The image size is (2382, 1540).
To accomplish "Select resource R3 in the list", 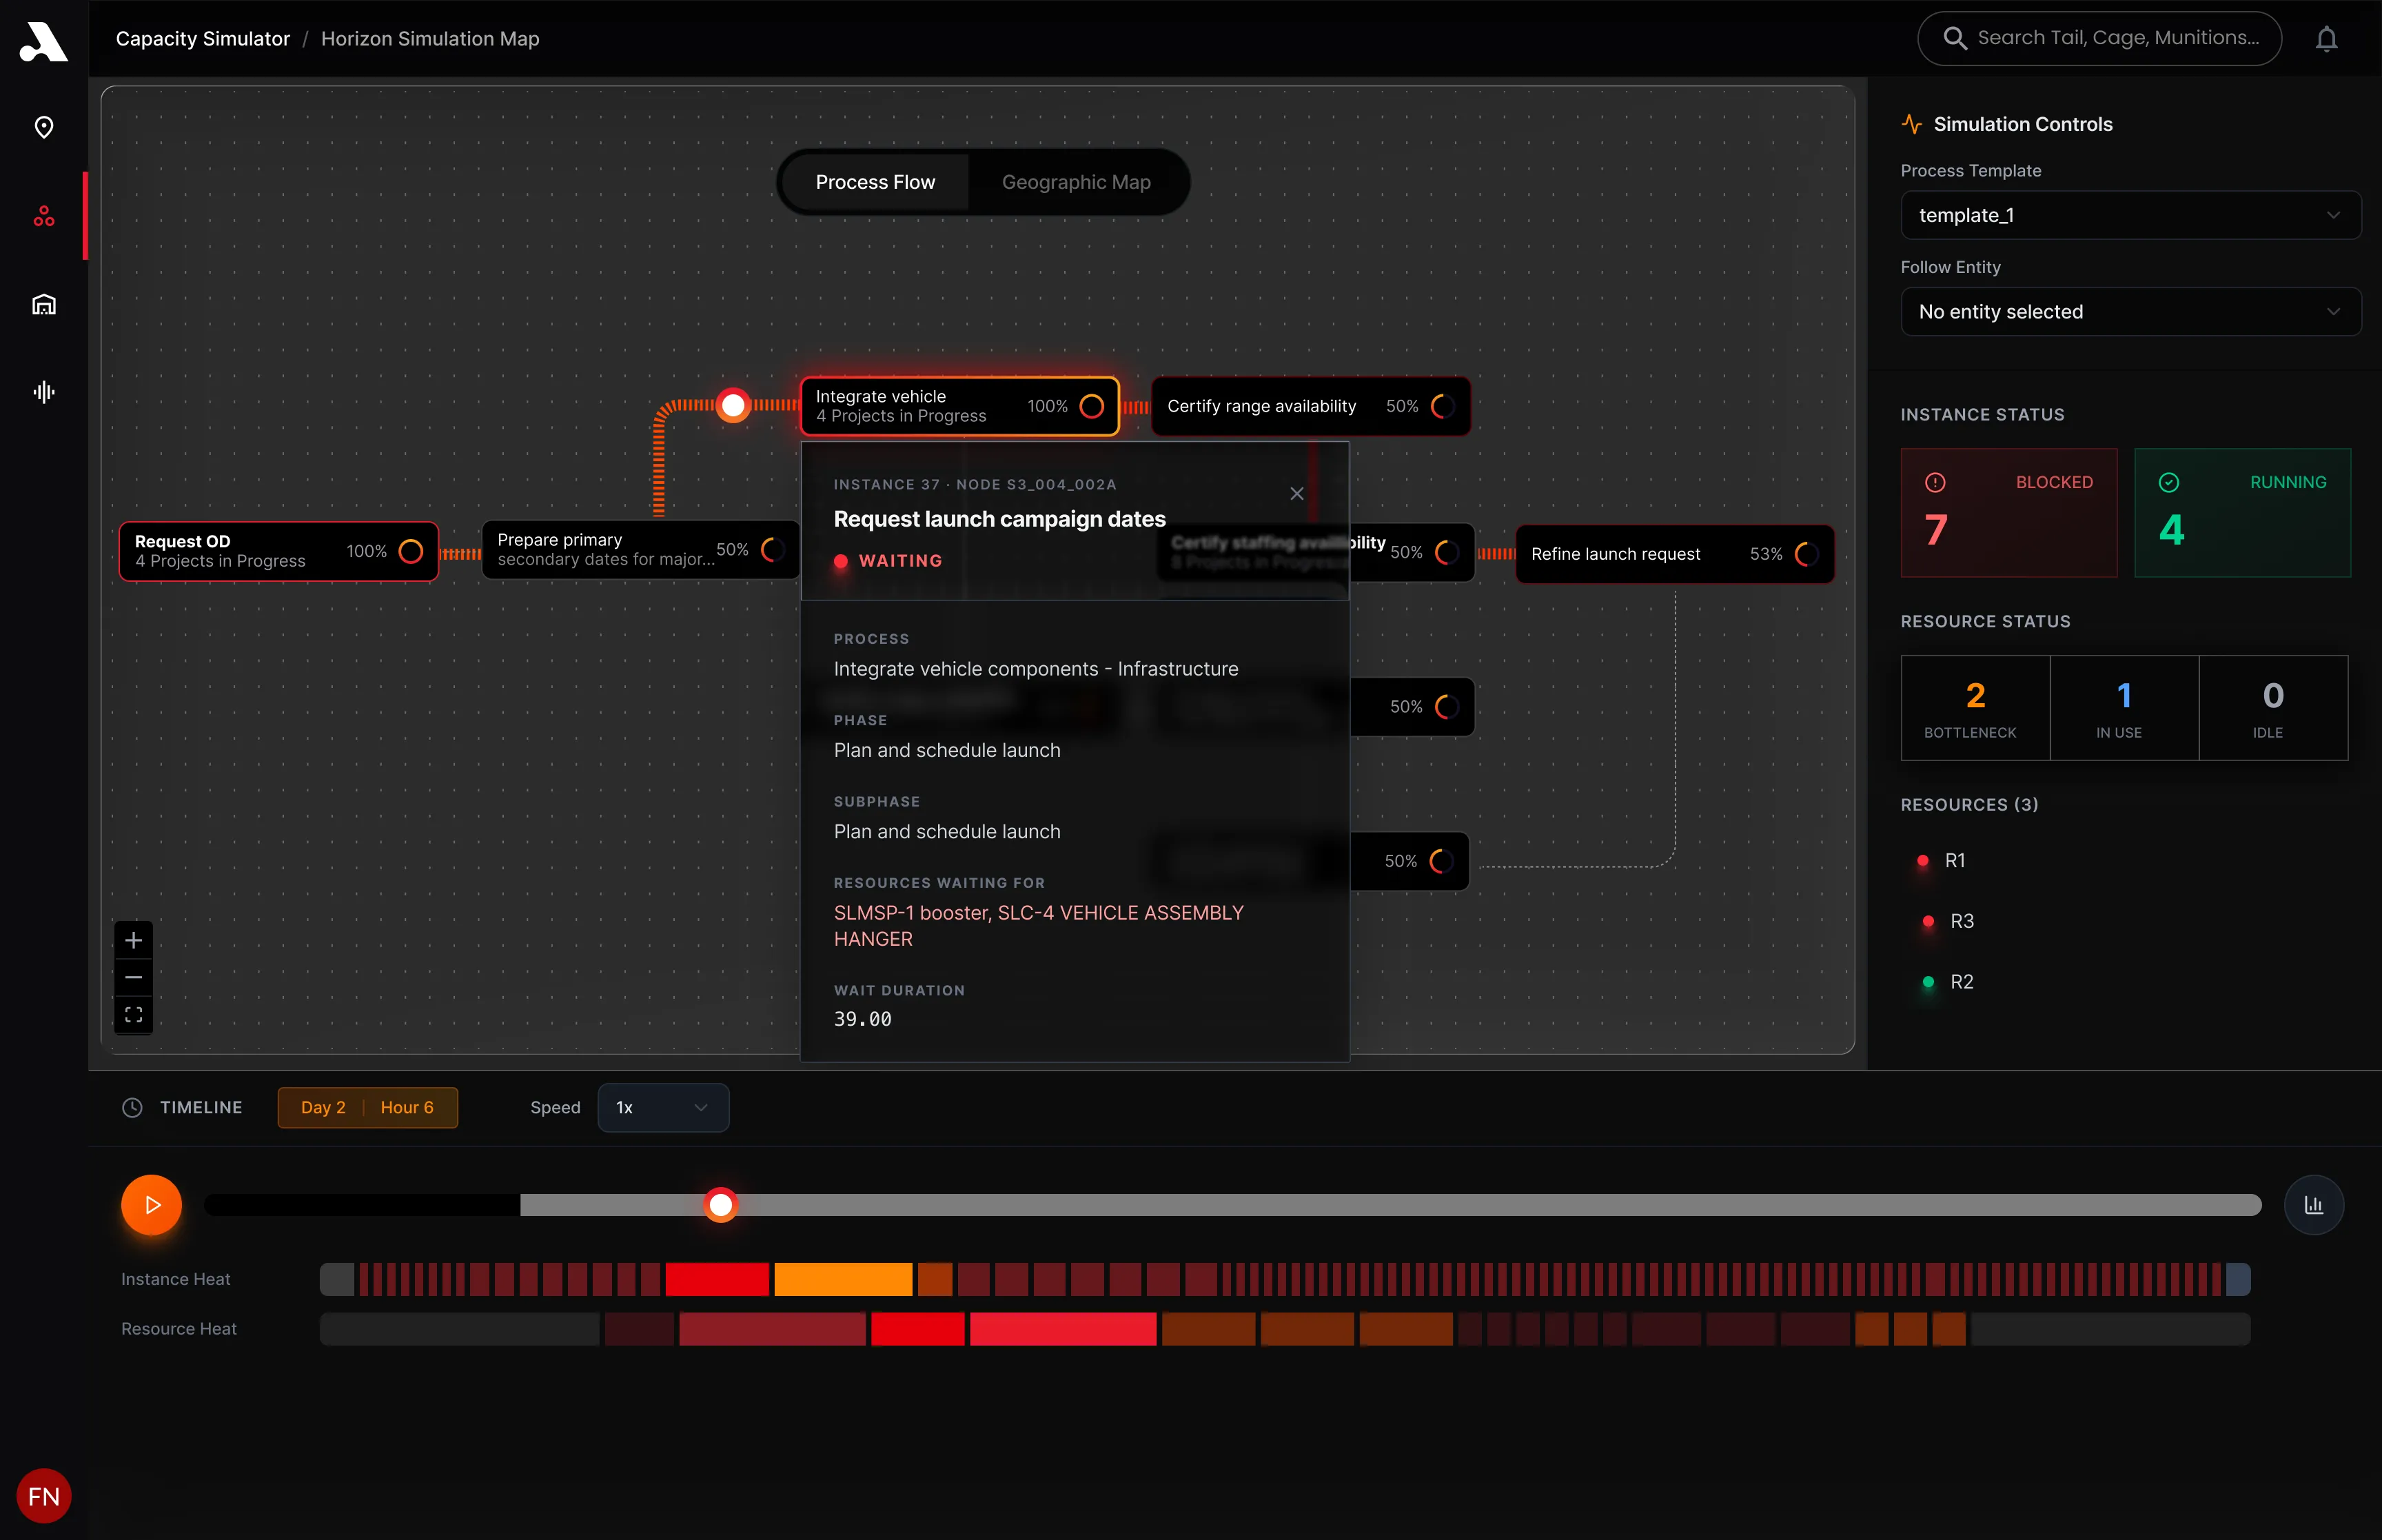I will tap(1961, 921).
